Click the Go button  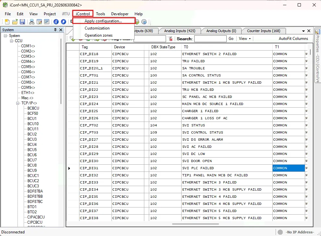click(x=231, y=39)
